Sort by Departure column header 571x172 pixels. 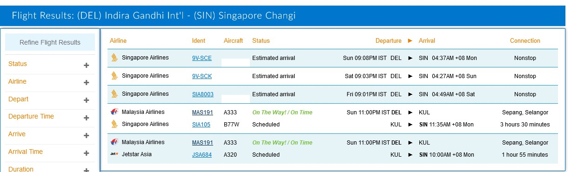pyautogui.click(x=388, y=41)
